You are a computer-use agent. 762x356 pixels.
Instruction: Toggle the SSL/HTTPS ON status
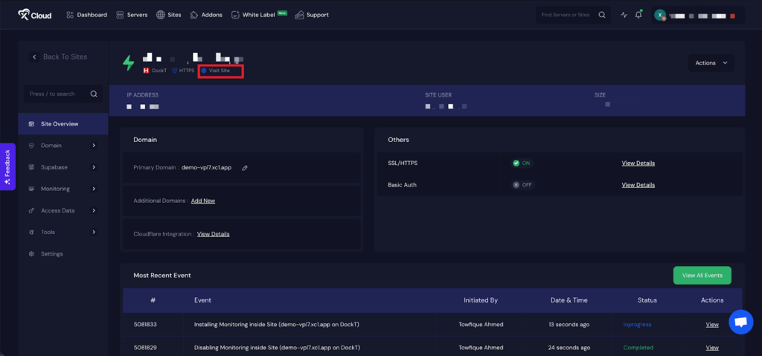point(522,164)
